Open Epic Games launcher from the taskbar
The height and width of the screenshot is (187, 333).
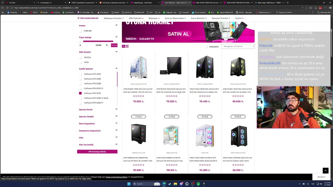(x=204, y=184)
